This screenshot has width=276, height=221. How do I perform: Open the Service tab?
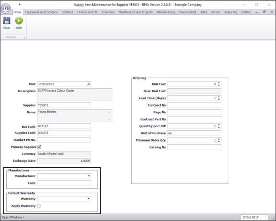216,12
